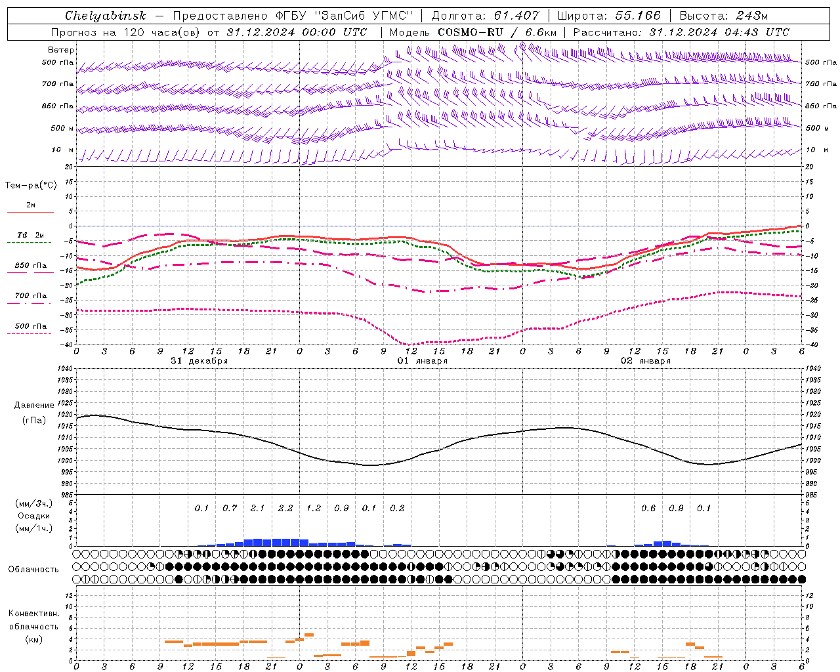This screenshot has height=672, width=840.
Task: Click "Рассчитано: 31.12.2024 04:43 UTC" timestamp
Action: pos(681,32)
